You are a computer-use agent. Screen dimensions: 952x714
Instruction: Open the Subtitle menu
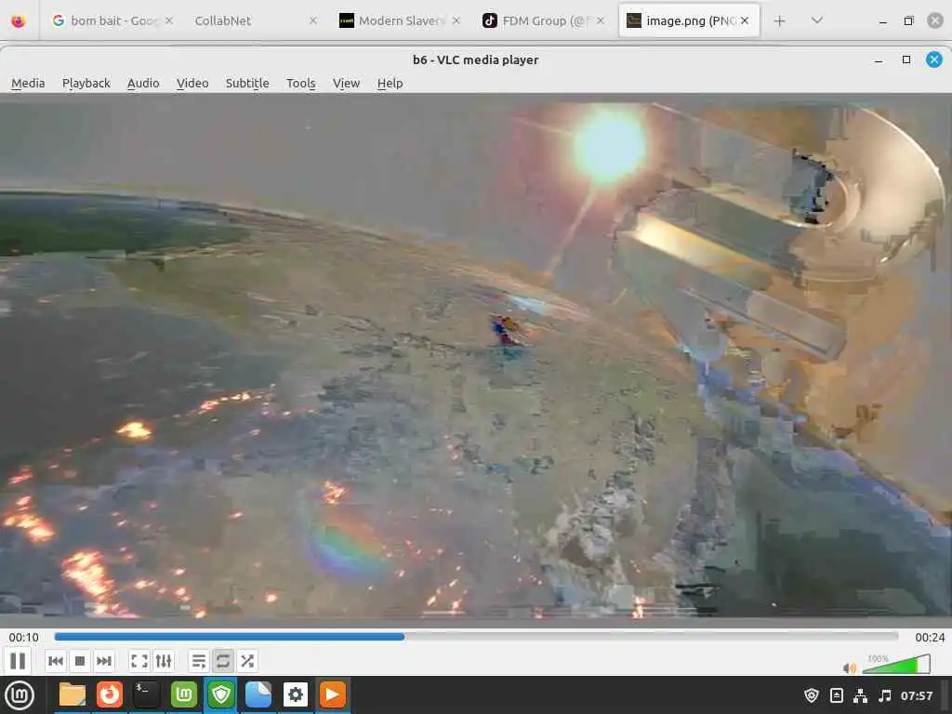click(247, 83)
